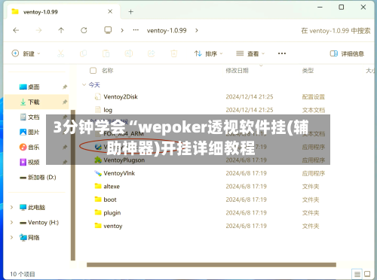This screenshot has height=280, width=377.
Task: Open 新加卷 (D:) in the sidebar
Action: click(x=38, y=177)
